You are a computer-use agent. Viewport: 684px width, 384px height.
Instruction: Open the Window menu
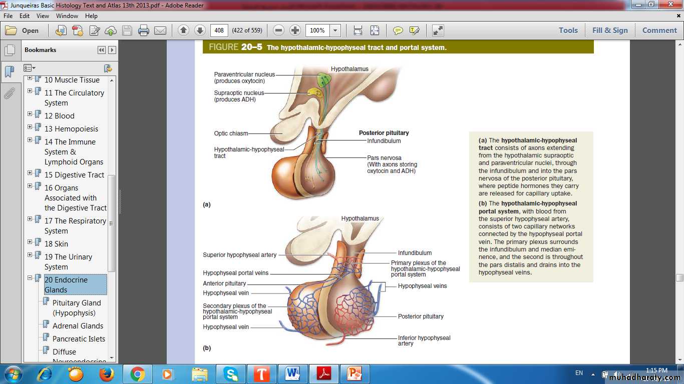[x=67, y=16]
